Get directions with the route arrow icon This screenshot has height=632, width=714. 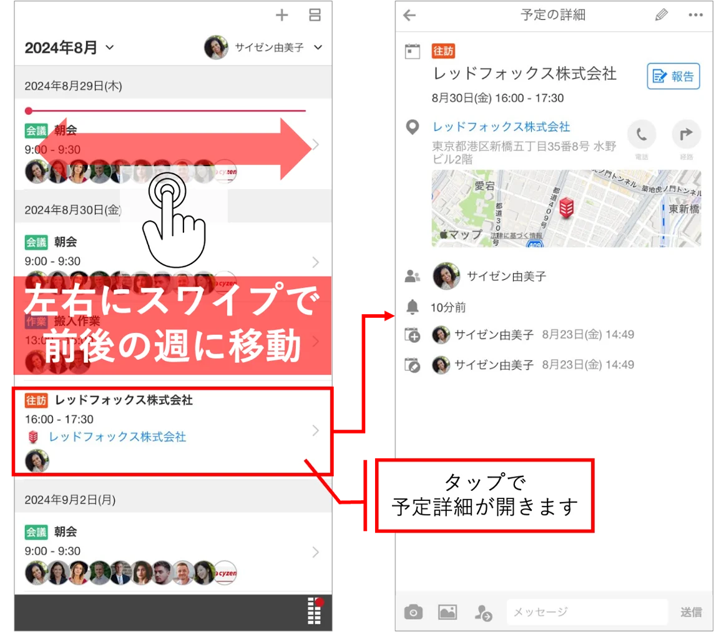point(686,135)
